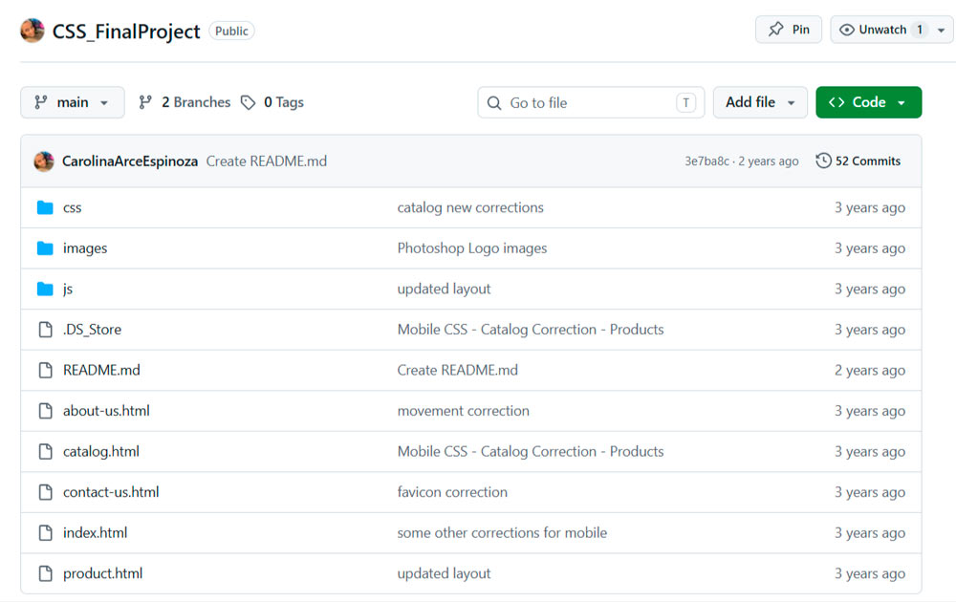Open the CarolinaArceEspinoza profile link
Image resolution: width=956 pixels, height=602 pixels.
tap(130, 161)
